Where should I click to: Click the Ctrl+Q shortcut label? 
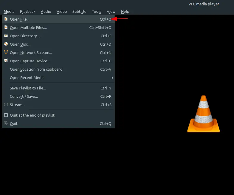pyautogui.click(x=106, y=124)
